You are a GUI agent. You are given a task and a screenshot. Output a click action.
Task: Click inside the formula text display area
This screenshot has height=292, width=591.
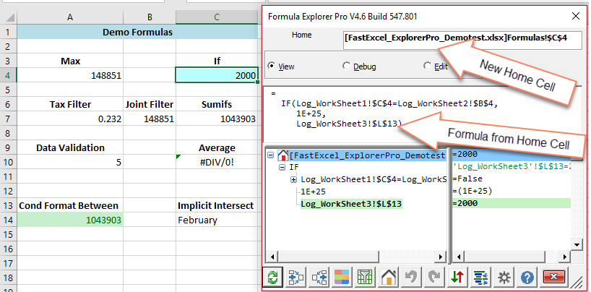pos(422,113)
